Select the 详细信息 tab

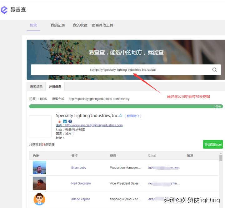(x=55, y=87)
